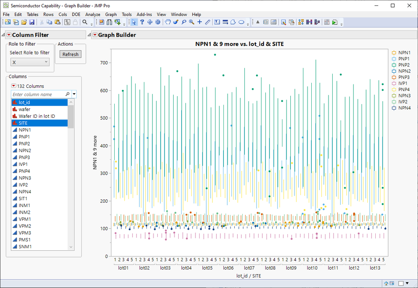Viewport: 418px width, 288px height.
Task: Click the Open folder icon
Action: 24,22
